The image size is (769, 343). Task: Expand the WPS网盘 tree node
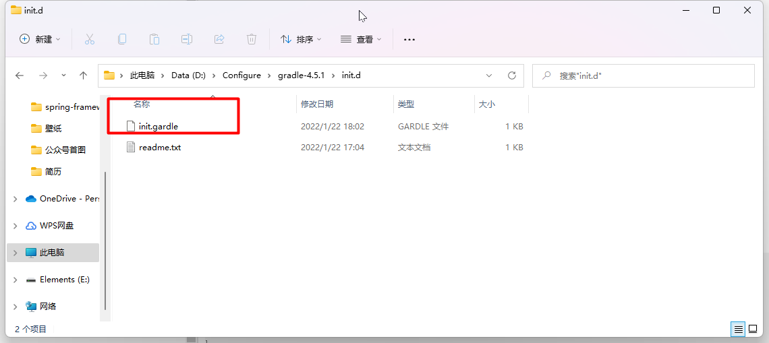click(16, 226)
